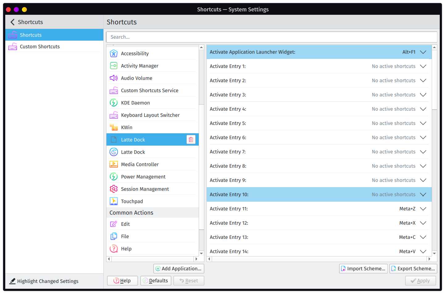Click the Export Scheme button
Viewport: 445px width, 294px height.
tap(413, 268)
